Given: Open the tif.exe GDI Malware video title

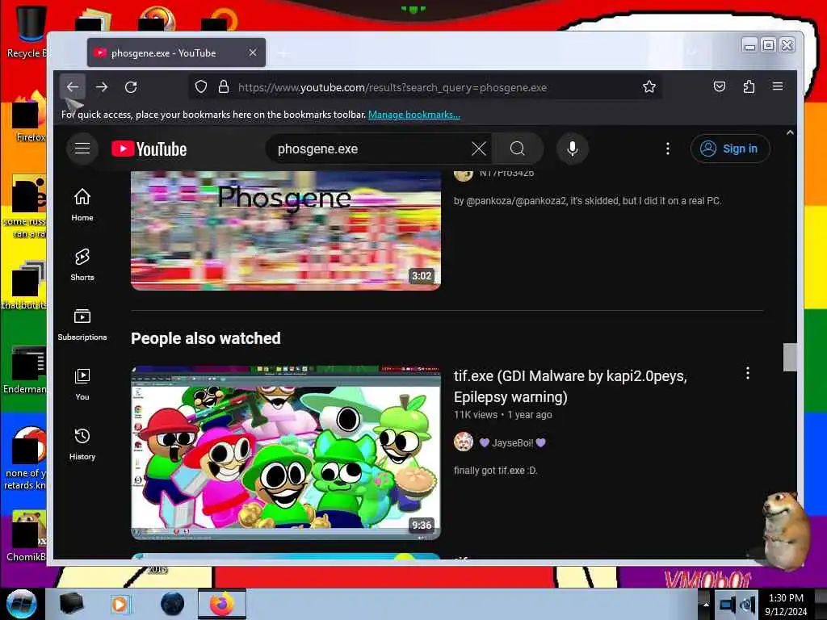Looking at the screenshot, I should pos(570,386).
